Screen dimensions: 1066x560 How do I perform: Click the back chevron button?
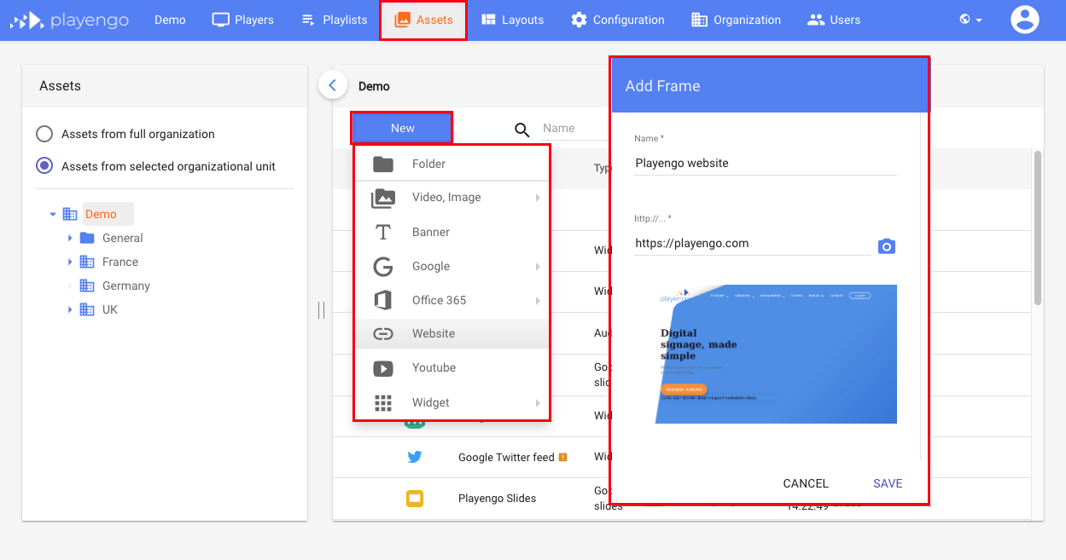point(333,85)
